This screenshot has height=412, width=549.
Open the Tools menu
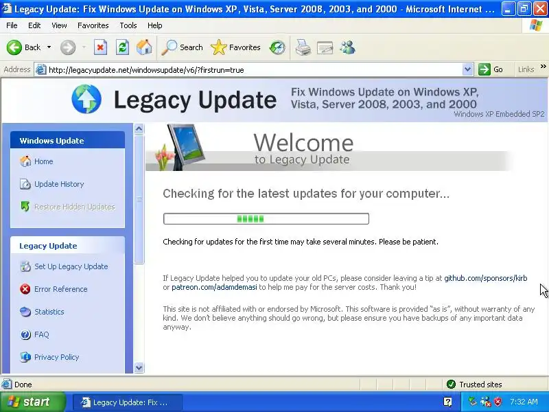point(128,25)
